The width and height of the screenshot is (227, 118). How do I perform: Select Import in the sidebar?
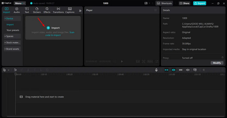pyautogui.click(x=10, y=25)
